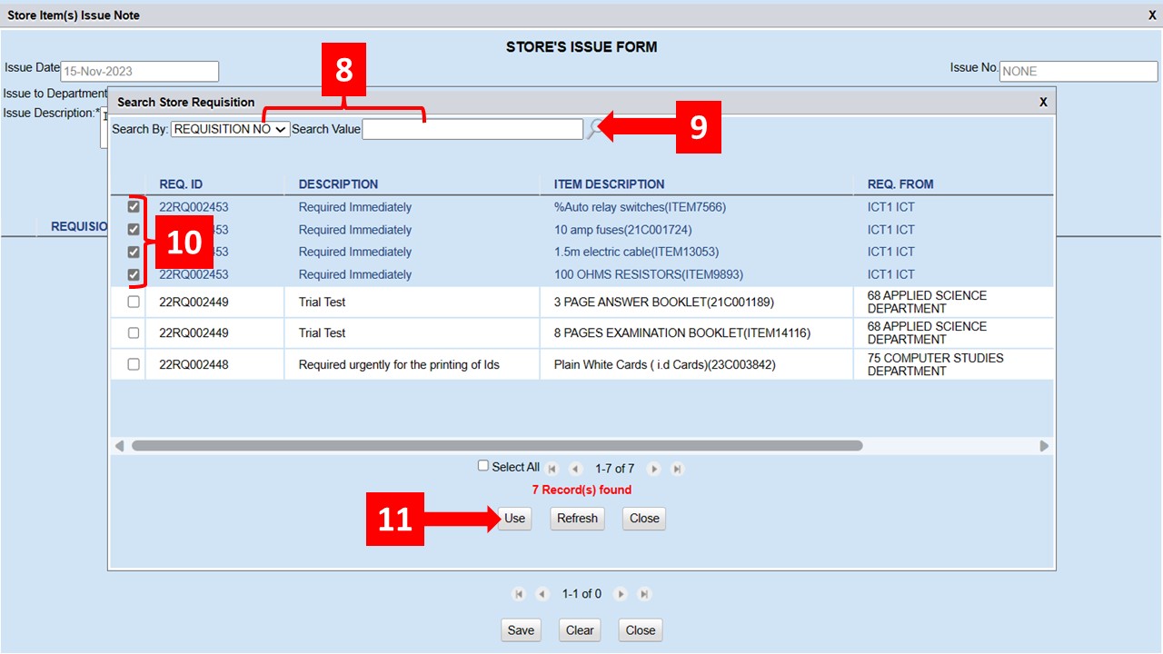
Task: Close the Search Store Requisition dialog with X
Action: 1044,102
